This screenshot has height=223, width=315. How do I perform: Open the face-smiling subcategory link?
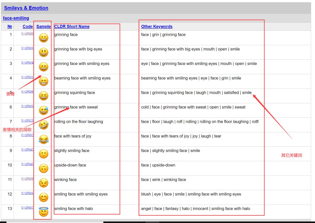16,18
